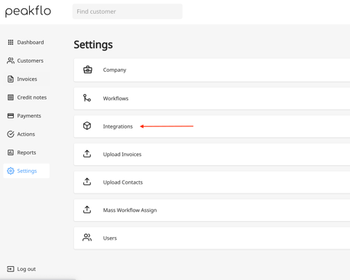This screenshot has width=350, height=280.
Task: Click the Dashboard grid icon
Action: (11, 42)
